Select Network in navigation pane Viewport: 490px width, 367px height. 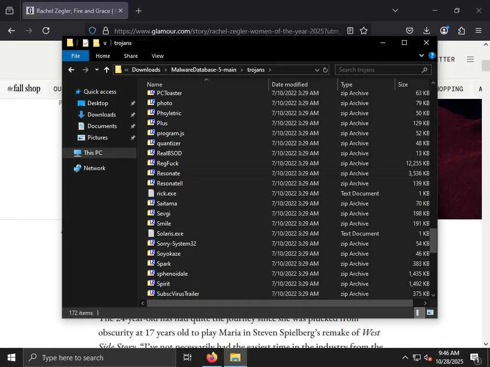point(94,168)
